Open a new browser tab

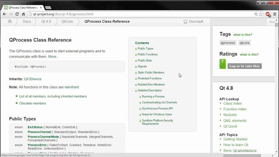[48, 8]
